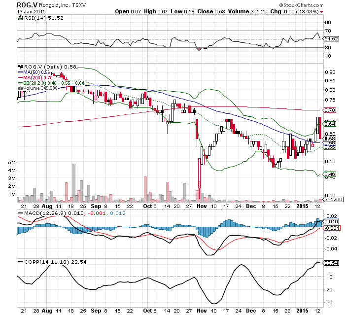Click the 0.58 closing price tag
The image size is (345, 315).
pos(330,139)
